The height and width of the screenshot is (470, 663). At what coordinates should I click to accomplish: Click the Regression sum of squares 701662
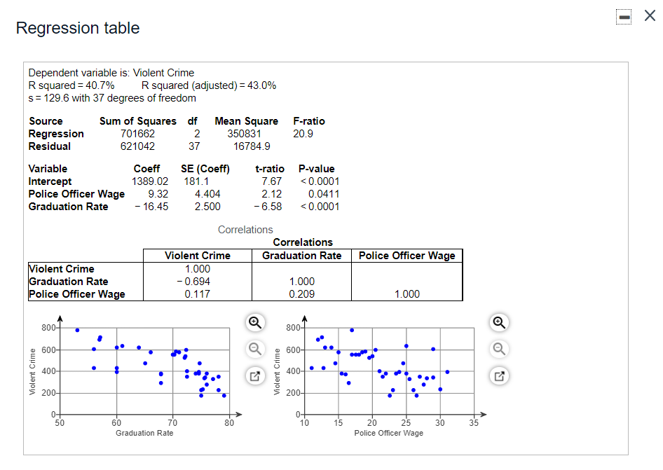tap(137, 134)
